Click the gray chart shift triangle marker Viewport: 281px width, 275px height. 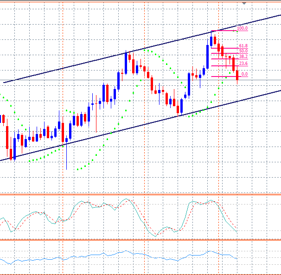coord(244,3)
